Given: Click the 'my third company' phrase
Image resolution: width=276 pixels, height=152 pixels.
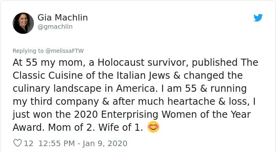Looking at the screenshot, I should tap(56, 102).
